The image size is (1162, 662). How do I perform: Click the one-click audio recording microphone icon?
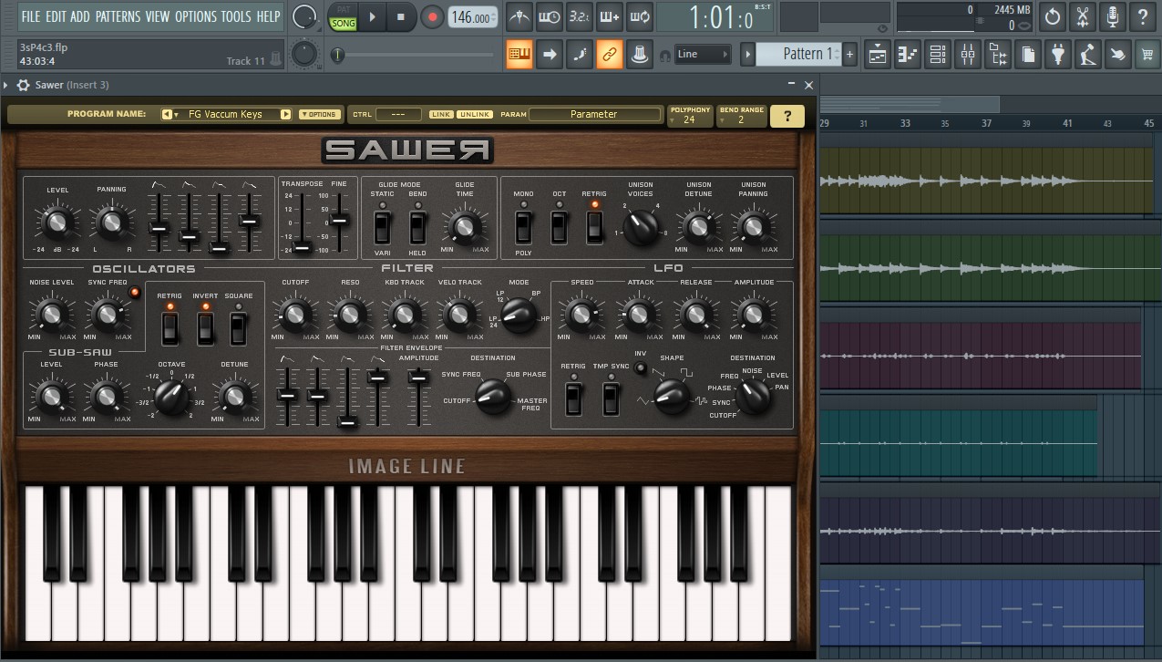point(1113,16)
